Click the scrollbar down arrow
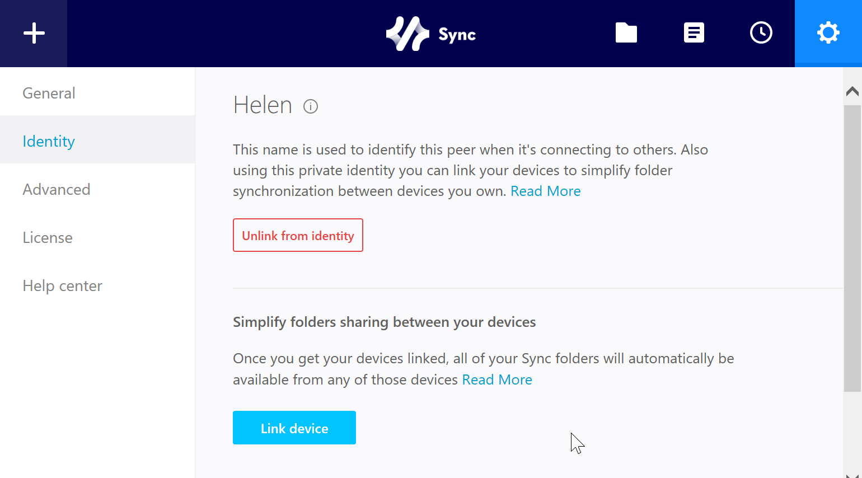The image size is (862, 478). [852, 475]
